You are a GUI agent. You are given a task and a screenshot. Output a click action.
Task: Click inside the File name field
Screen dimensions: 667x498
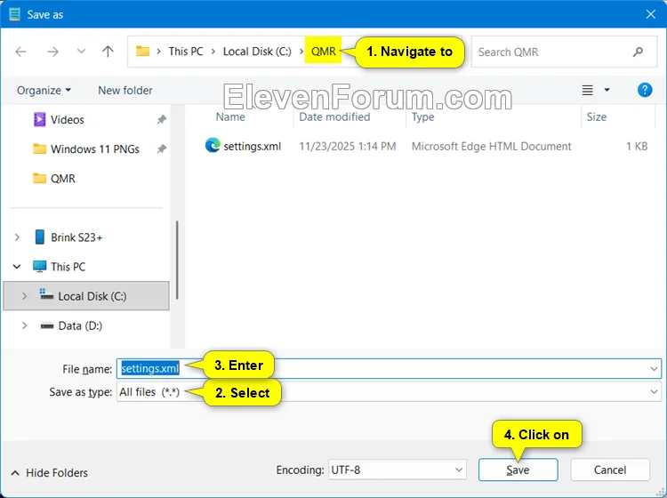389,368
